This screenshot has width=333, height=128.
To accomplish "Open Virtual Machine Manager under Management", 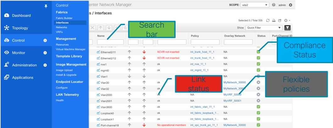I will (x=70, y=49).
